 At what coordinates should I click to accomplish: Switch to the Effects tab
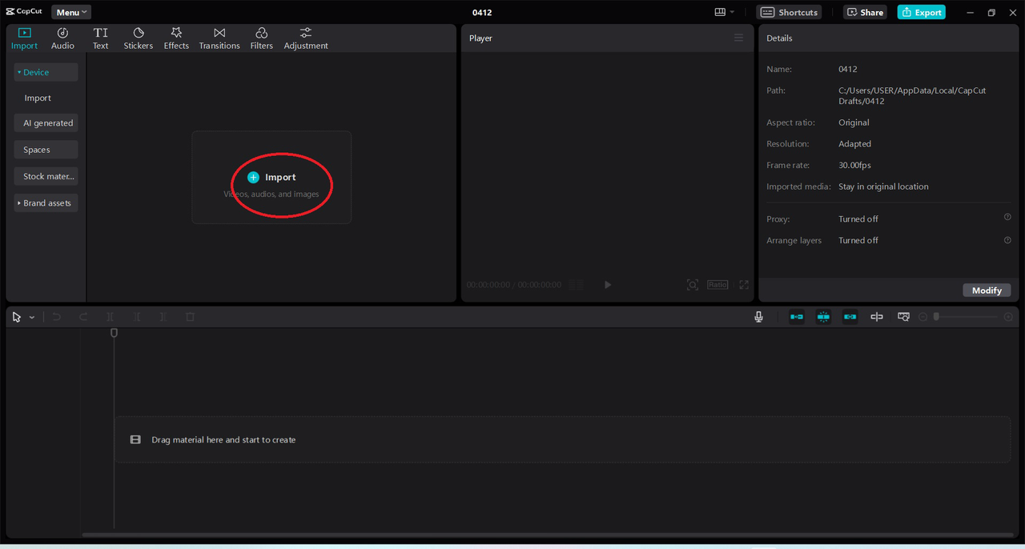pyautogui.click(x=176, y=38)
